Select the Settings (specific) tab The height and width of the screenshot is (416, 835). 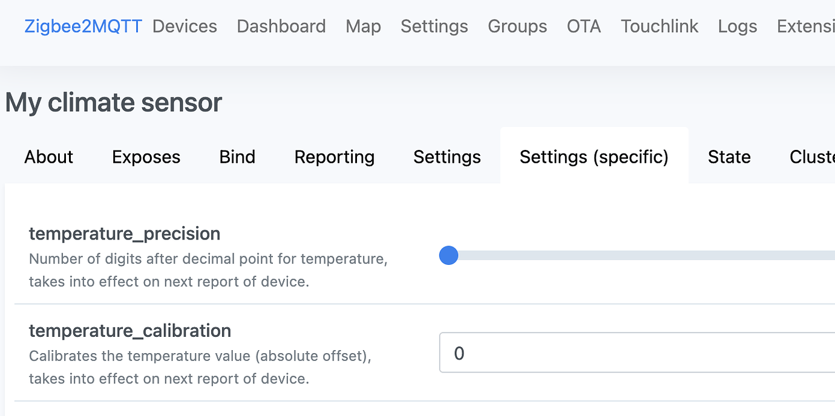click(594, 157)
